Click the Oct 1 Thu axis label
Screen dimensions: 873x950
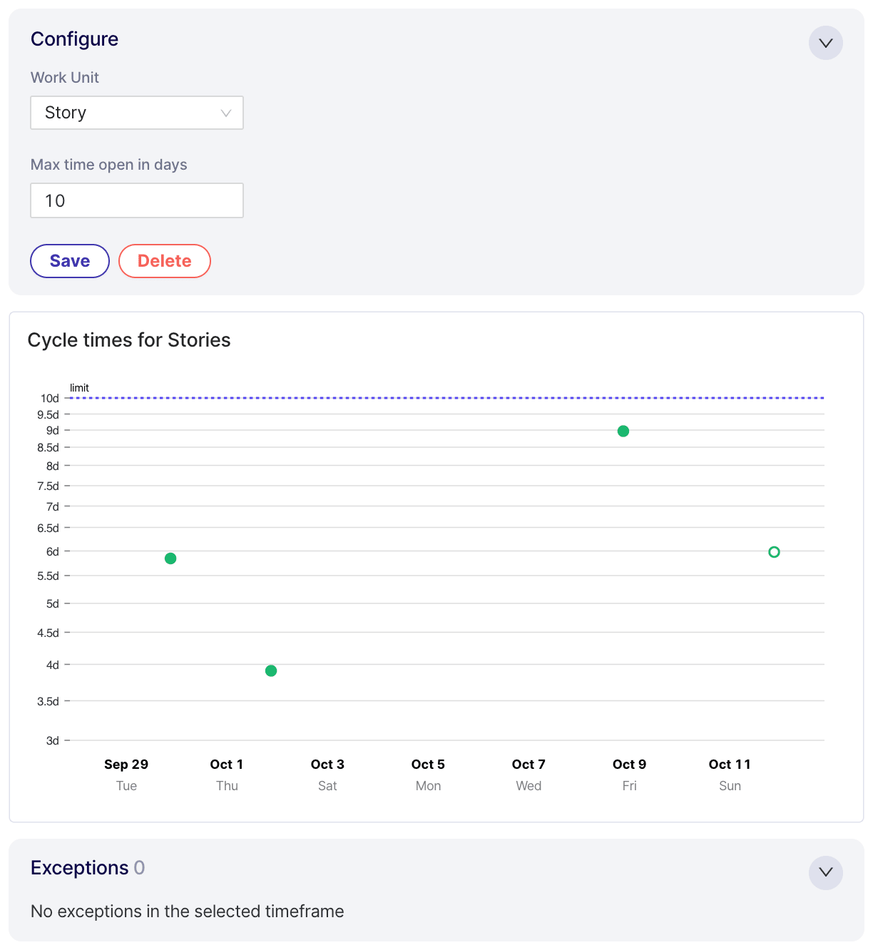227,774
